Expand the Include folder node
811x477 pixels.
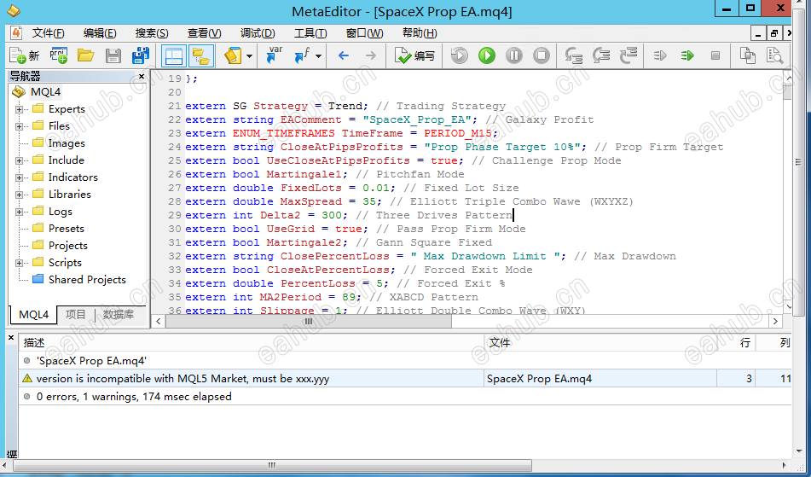tap(19, 160)
